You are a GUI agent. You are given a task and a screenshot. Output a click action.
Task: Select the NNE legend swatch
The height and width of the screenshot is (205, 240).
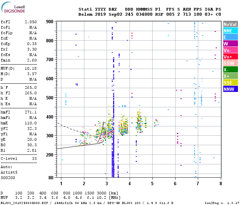coord(230,31)
